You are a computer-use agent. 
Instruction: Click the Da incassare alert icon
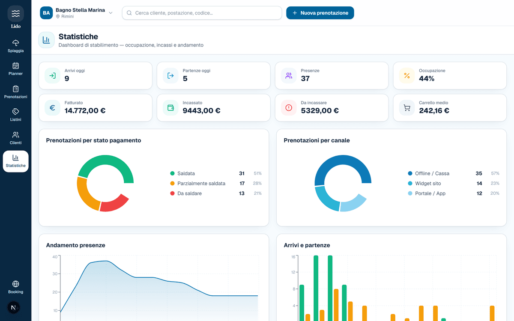(289, 108)
